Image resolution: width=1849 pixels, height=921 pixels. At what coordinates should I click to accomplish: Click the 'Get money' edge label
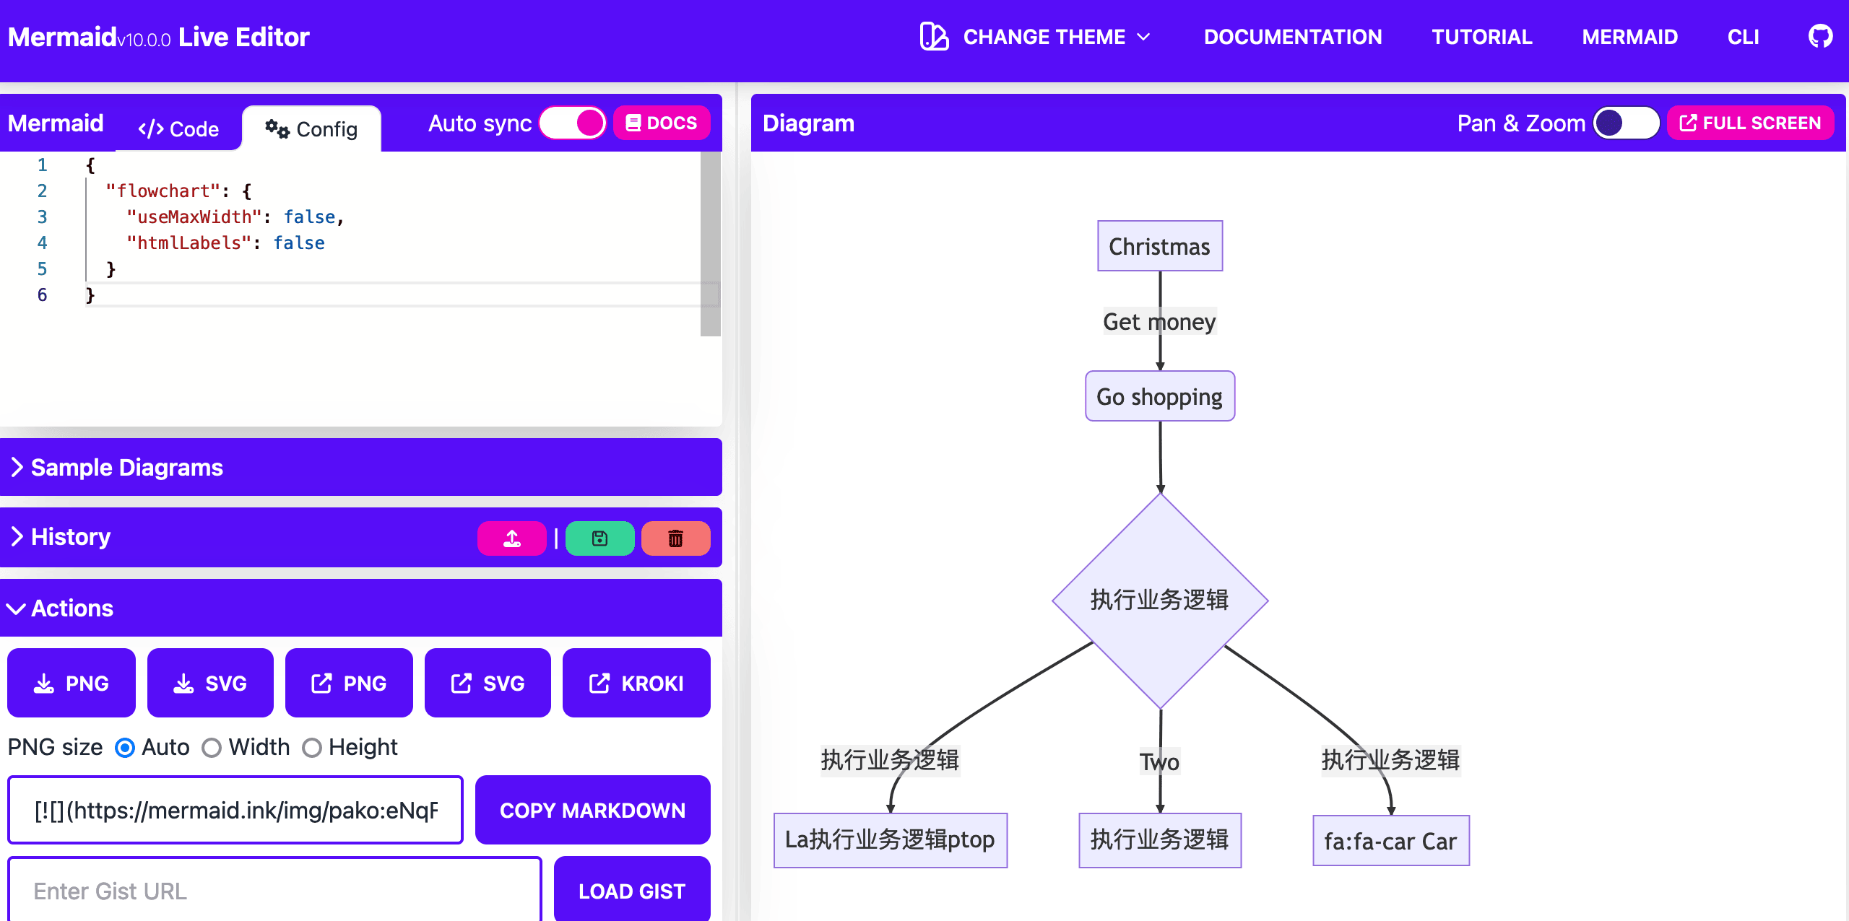[x=1160, y=321]
